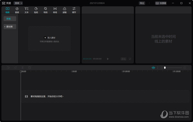Click the film strip icon on main track
Screen dimensions: 193x122
click(x=26, y=96)
